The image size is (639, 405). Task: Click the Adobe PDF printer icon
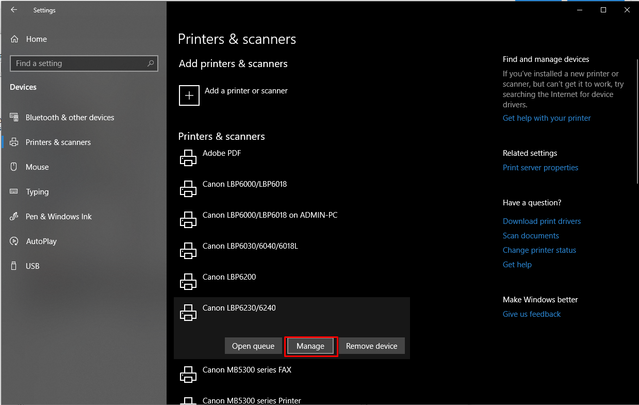(188, 158)
